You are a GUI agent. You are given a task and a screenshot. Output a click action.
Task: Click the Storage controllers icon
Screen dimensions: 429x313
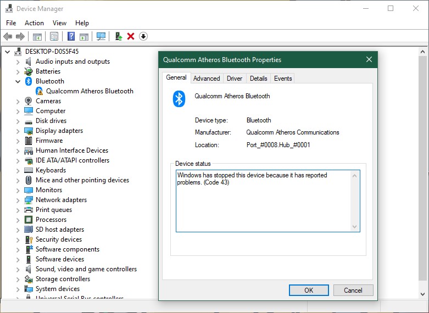(x=29, y=279)
